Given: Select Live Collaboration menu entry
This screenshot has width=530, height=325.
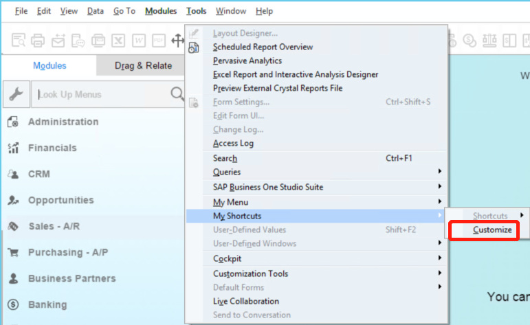Looking at the screenshot, I should click(245, 301).
